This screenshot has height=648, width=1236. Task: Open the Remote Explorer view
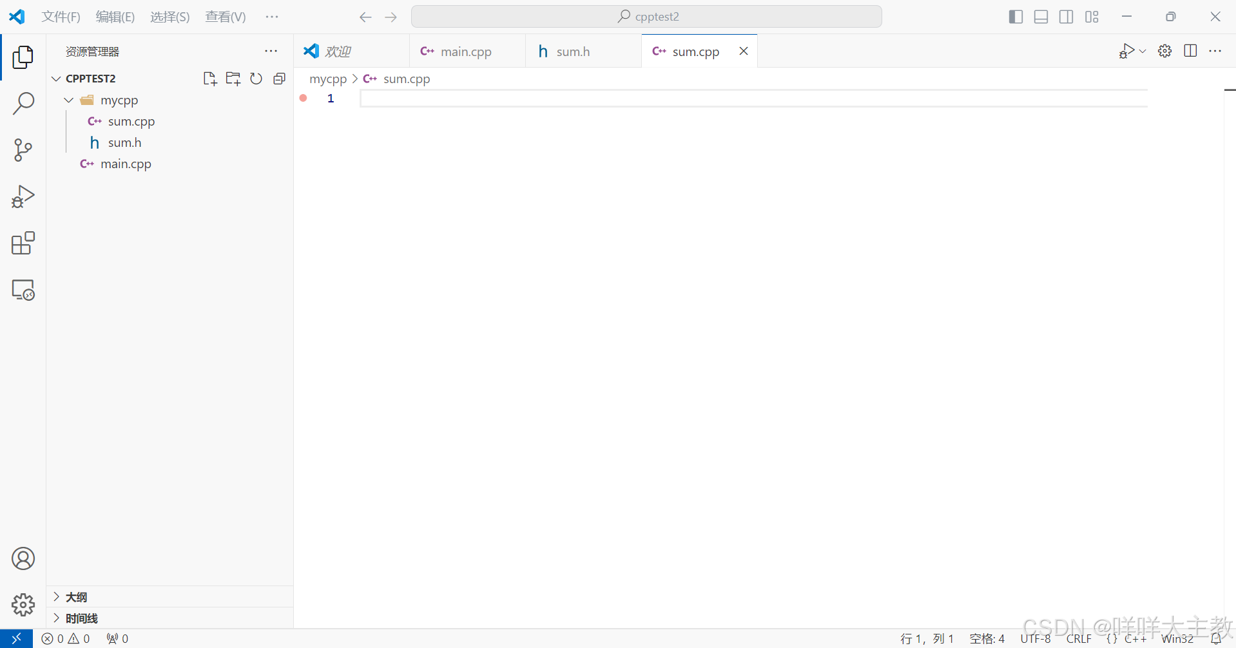click(23, 290)
